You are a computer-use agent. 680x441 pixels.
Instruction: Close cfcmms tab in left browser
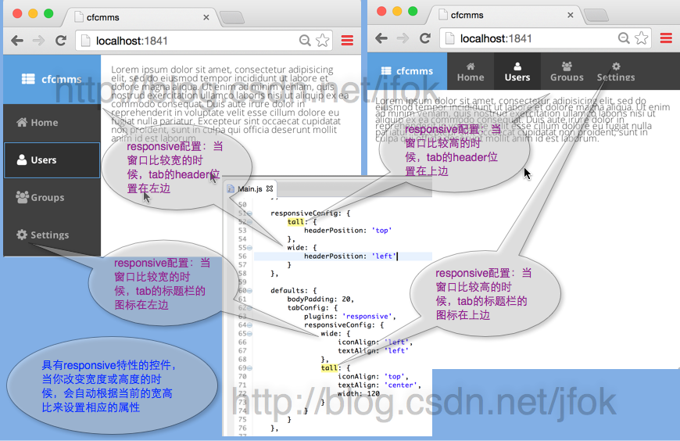point(206,17)
